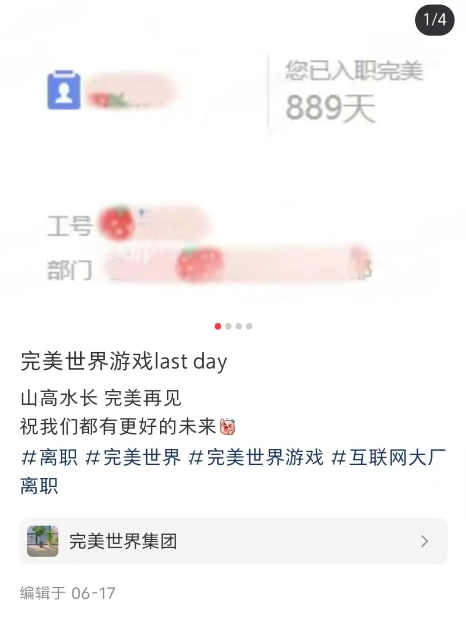Click the blue employee ID card icon
466x618 pixels.
click(x=64, y=90)
